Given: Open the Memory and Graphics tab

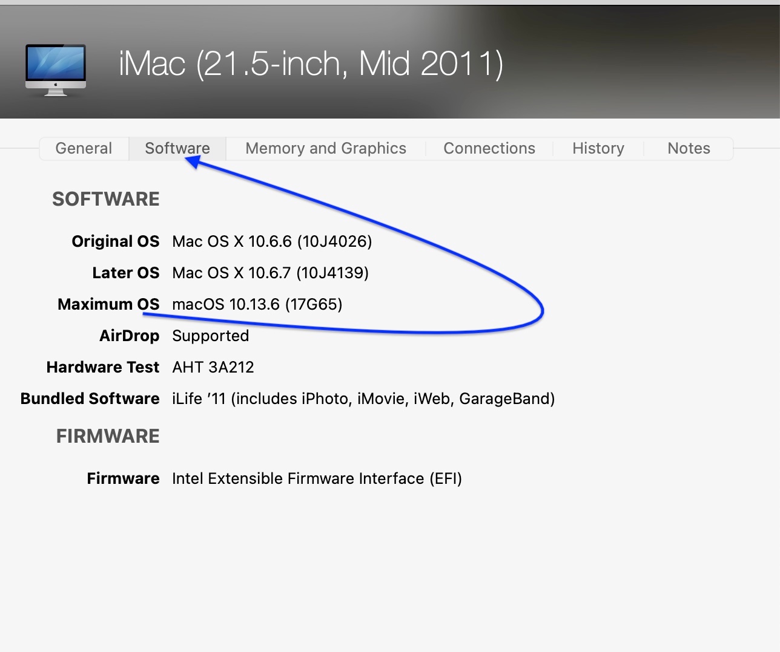Looking at the screenshot, I should (x=326, y=148).
